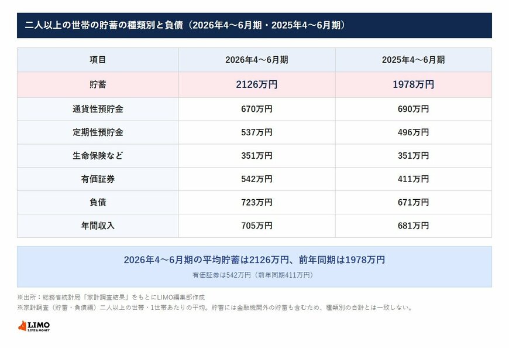
Task: Select the 生命保険など row label
Action: [98, 156]
